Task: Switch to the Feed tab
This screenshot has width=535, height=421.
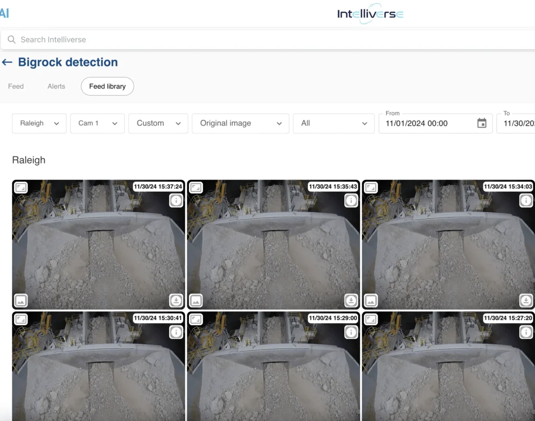Action: pos(16,86)
